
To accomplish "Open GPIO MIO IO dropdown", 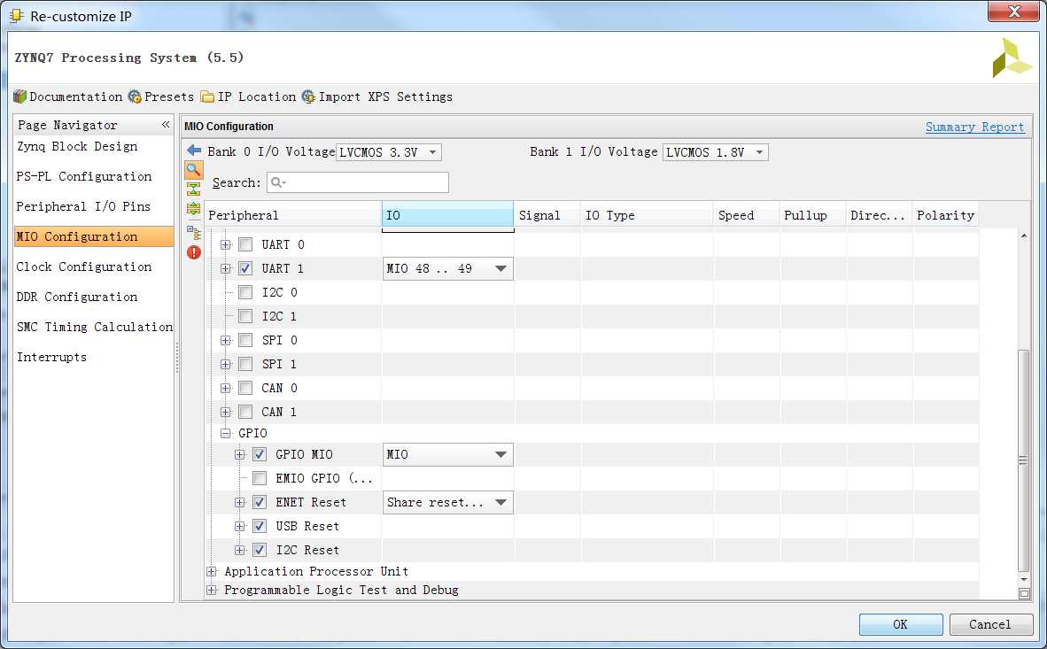I will click(x=447, y=455).
